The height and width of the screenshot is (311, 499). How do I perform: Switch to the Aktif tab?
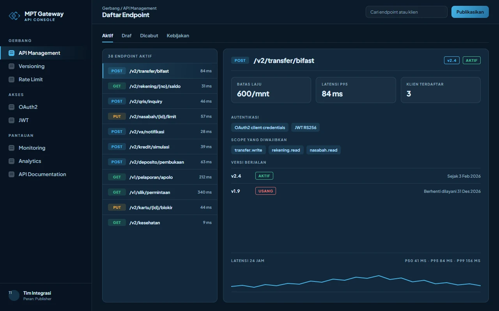click(x=108, y=36)
